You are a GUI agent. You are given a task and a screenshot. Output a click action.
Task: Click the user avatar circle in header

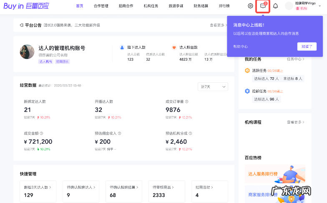tap(289, 6)
